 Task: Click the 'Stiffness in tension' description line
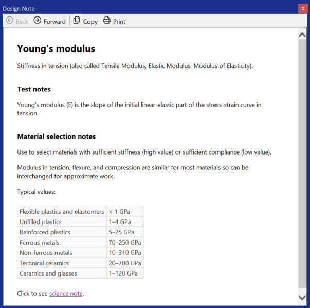(135, 66)
